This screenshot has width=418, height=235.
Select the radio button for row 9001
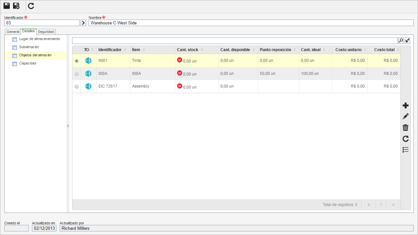pos(77,61)
